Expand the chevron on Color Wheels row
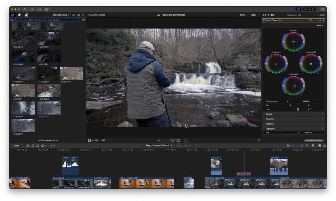 (x=323, y=20)
